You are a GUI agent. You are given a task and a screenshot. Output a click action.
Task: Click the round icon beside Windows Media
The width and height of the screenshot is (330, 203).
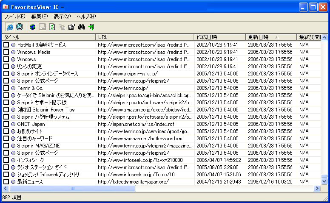[x=13, y=52]
